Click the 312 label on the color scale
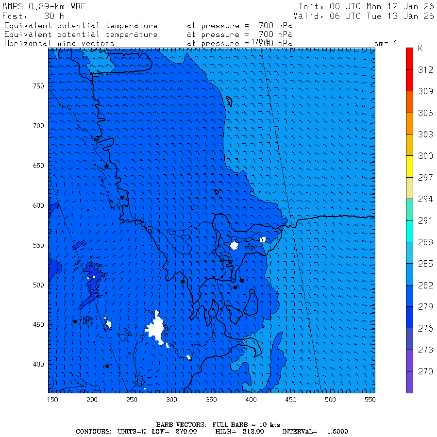 click(x=425, y=70)
